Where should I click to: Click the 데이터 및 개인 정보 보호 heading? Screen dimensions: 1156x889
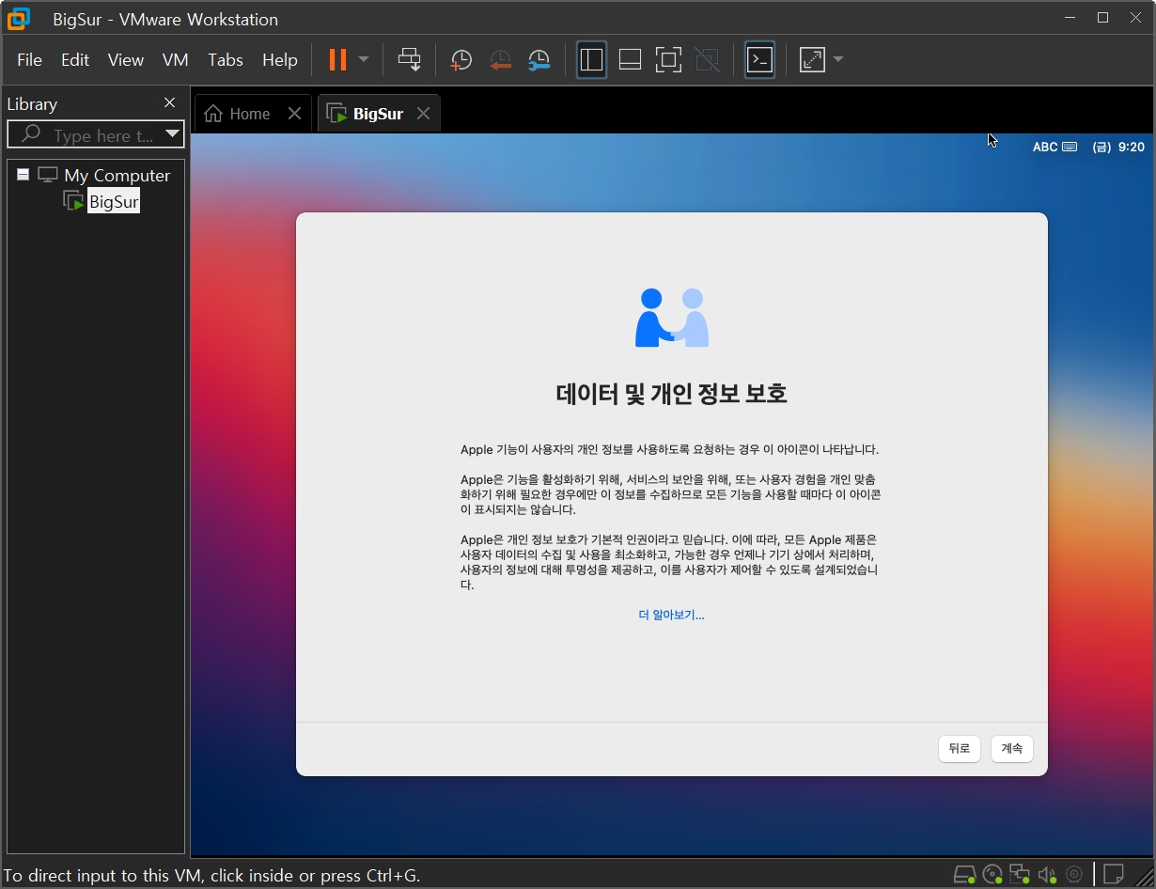pos(672,393)
